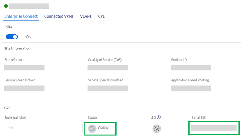Click the Quality of Service value
This screenshot has width=241, height=139.
tap(108, 68)
